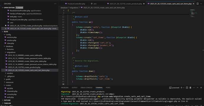Click the powershell terminal icon label

[x=174, y=88]
